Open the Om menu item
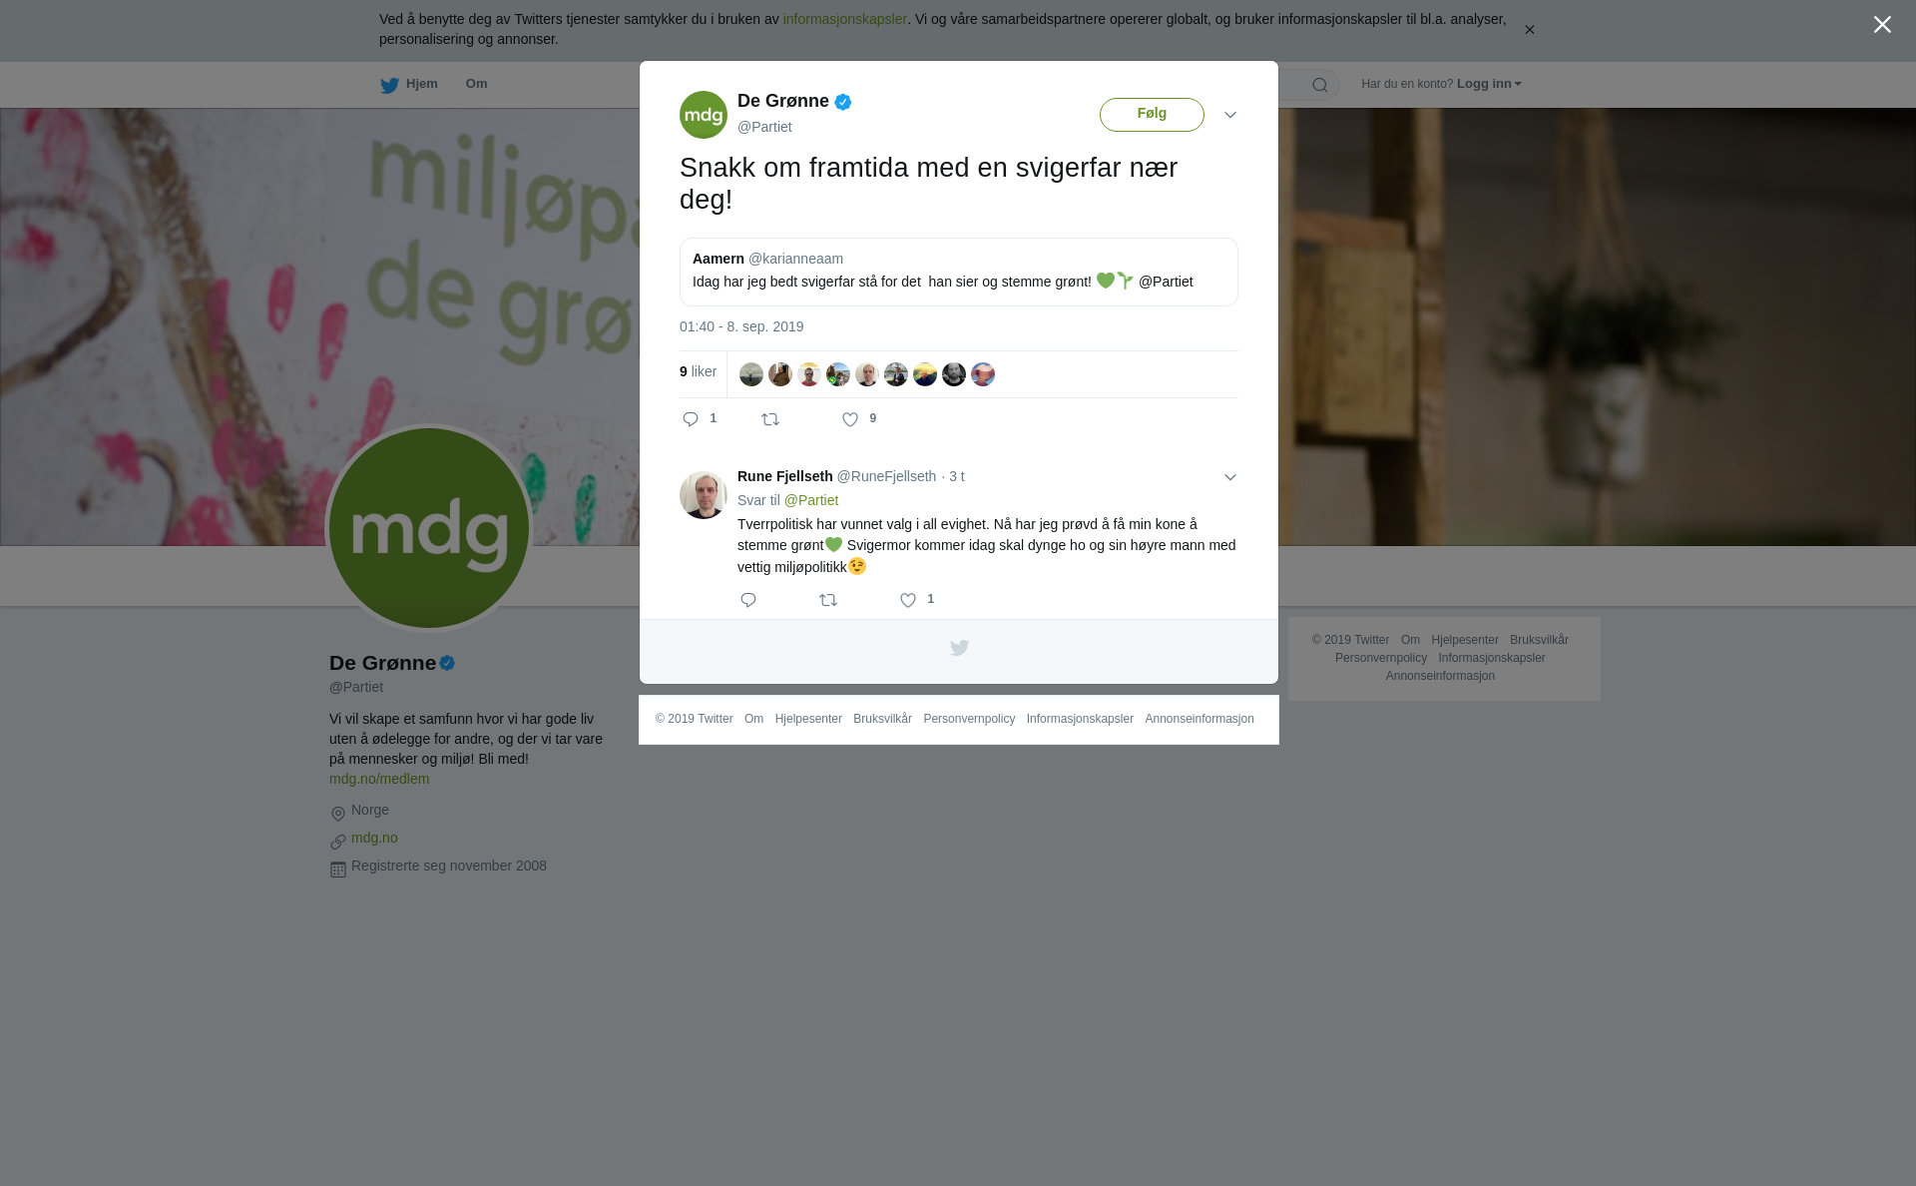1916x1186 pixels. [476, 84]
